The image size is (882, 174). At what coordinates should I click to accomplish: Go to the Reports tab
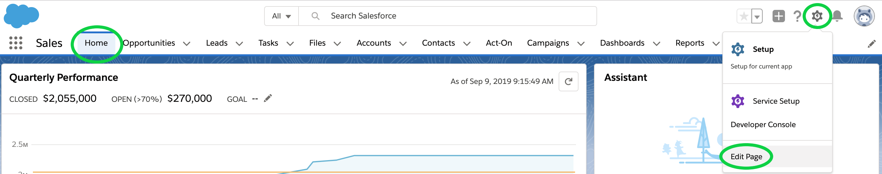click(689, 43)
